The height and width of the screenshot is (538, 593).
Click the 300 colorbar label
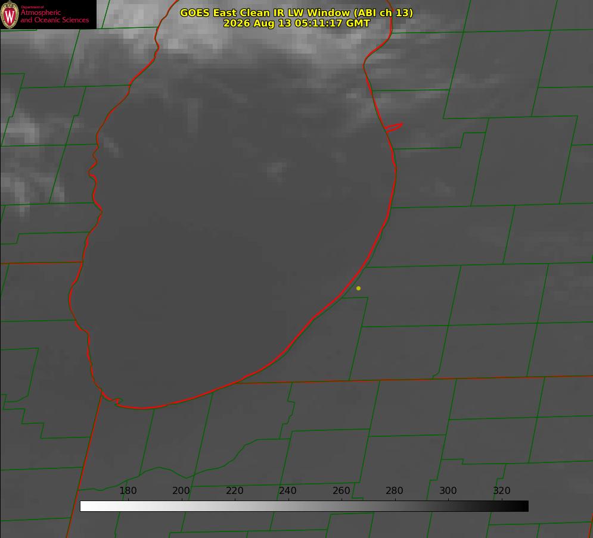click(x=448, y=490)
